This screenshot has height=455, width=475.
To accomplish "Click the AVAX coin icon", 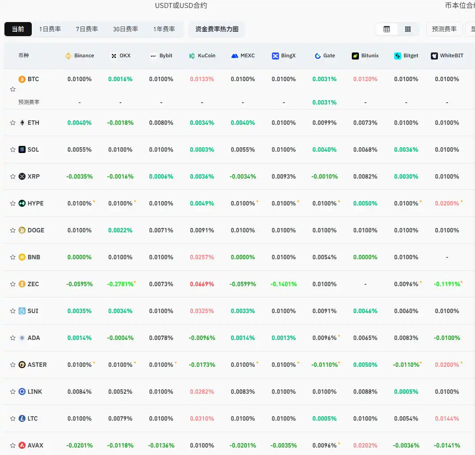I will (22, 446).
